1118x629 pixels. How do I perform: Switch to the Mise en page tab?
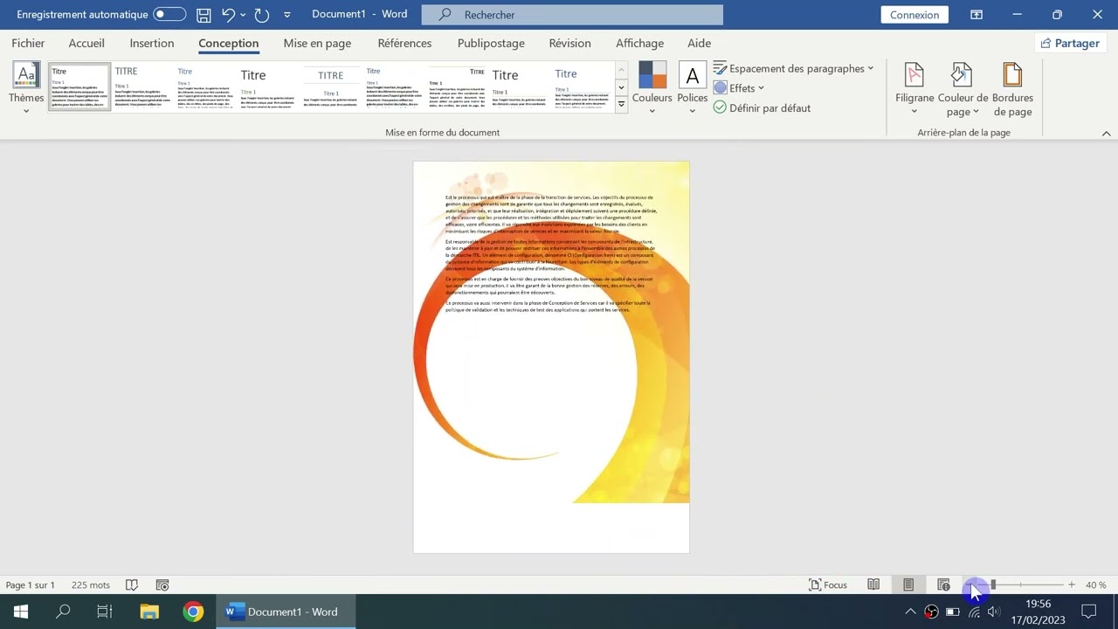click(x=317, y=43)
